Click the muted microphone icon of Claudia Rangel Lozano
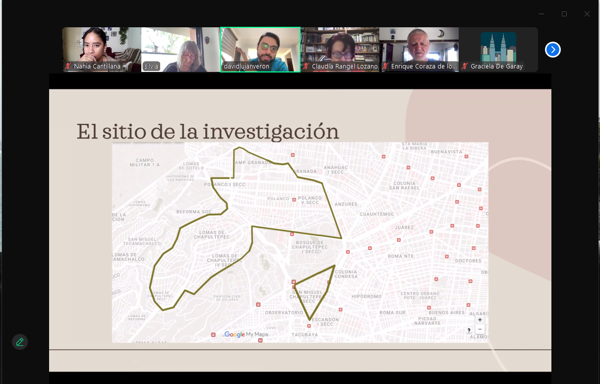 [306, 66]
